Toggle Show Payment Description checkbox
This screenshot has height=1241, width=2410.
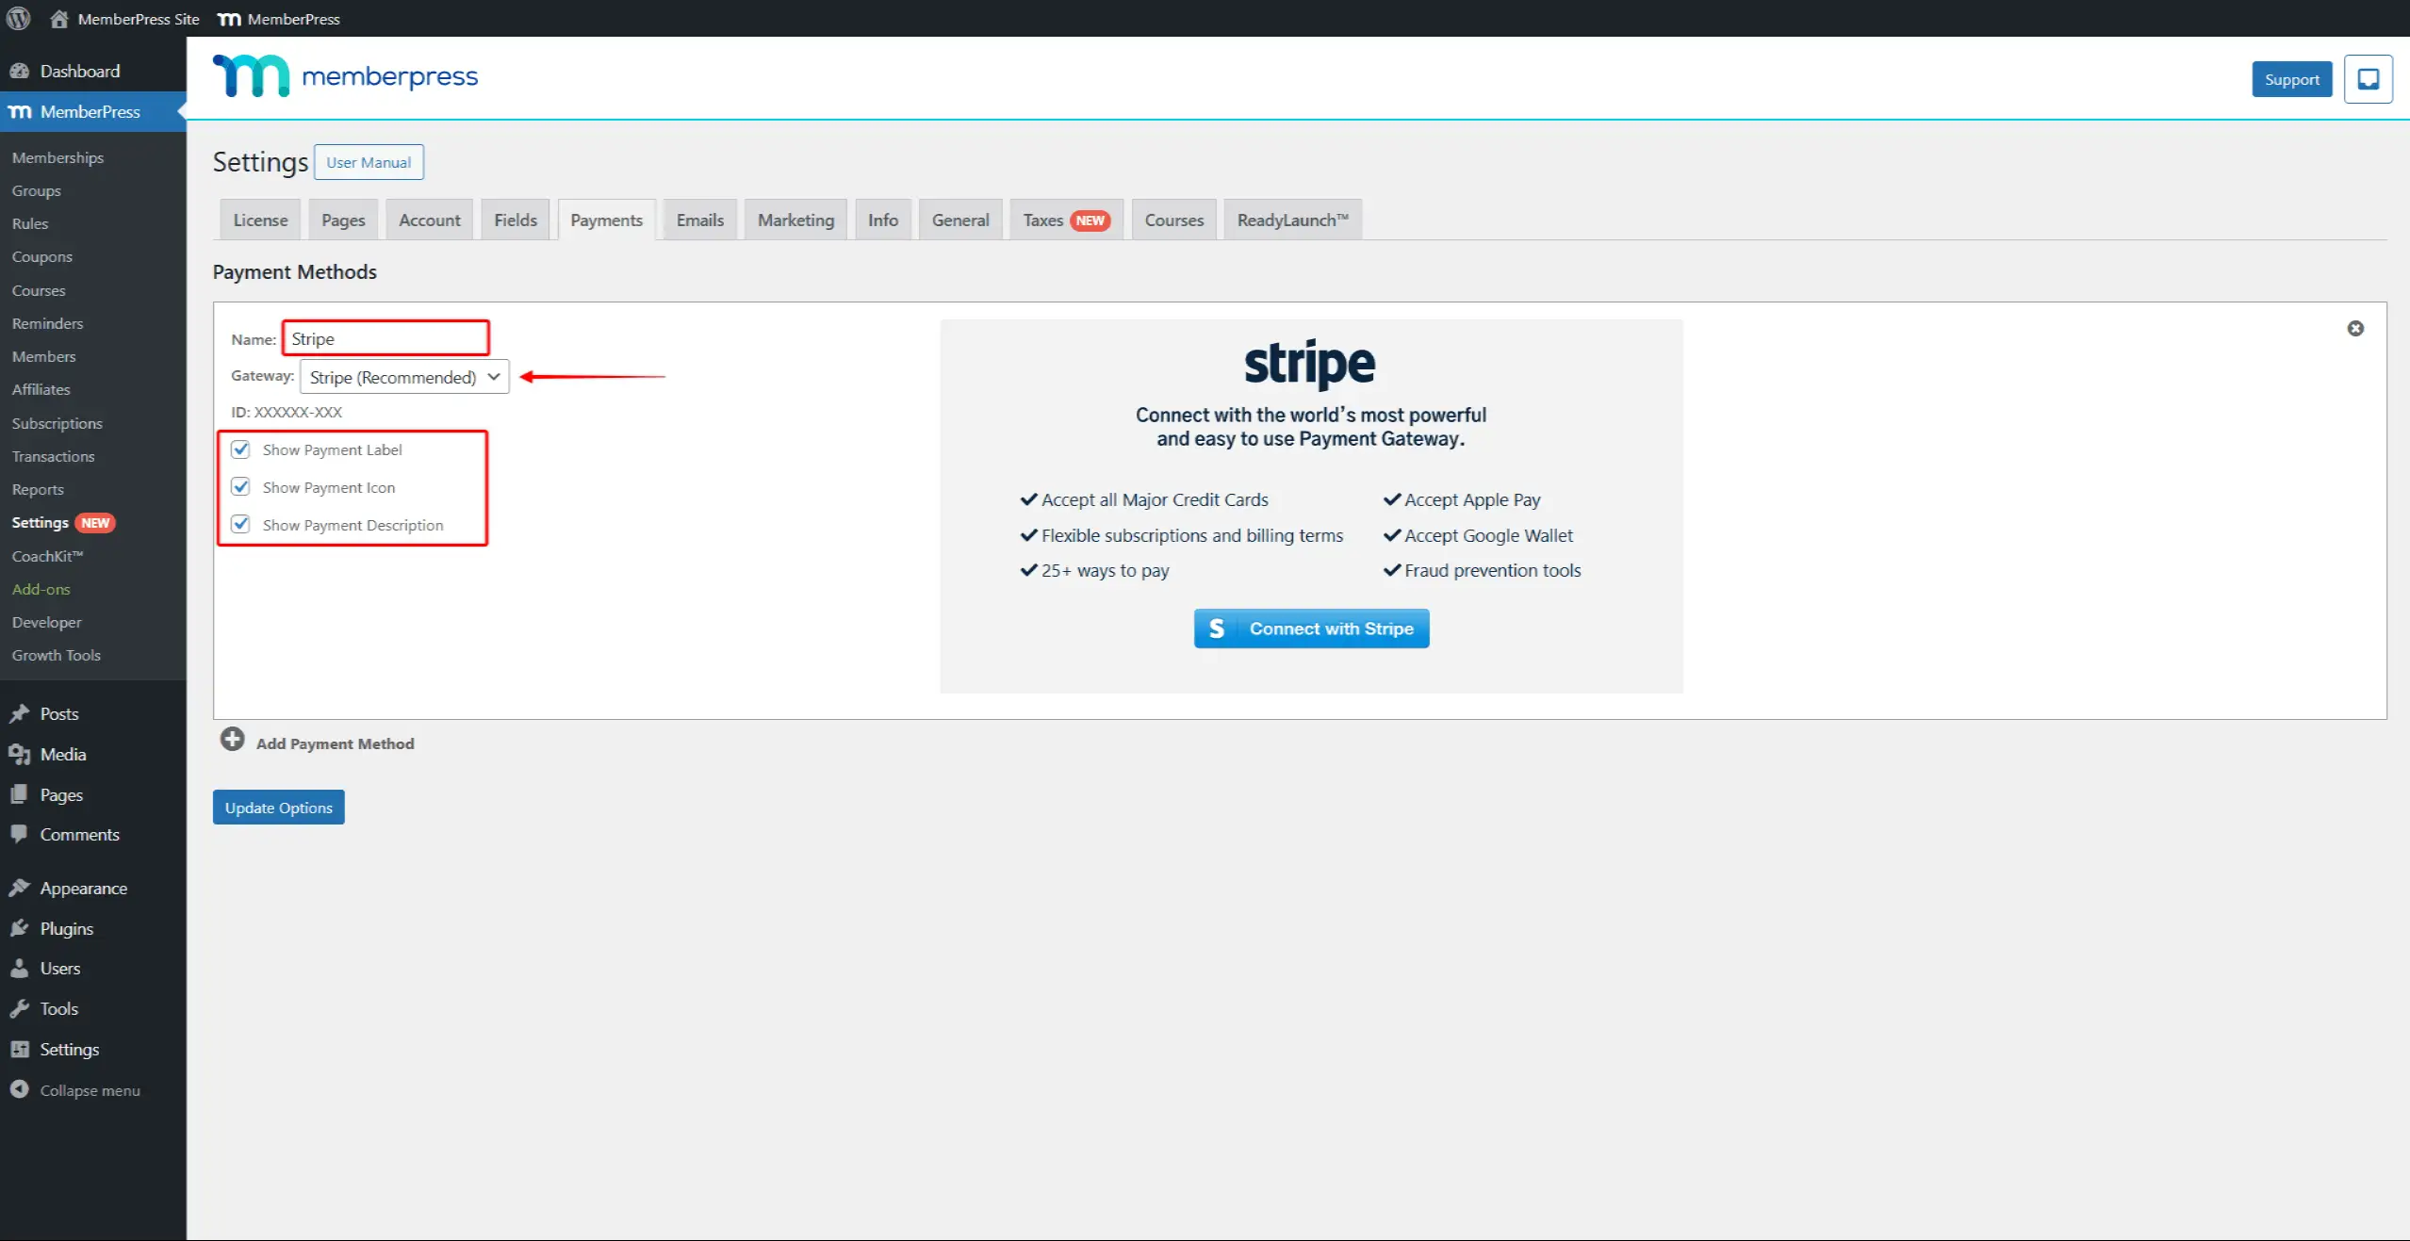240,525
